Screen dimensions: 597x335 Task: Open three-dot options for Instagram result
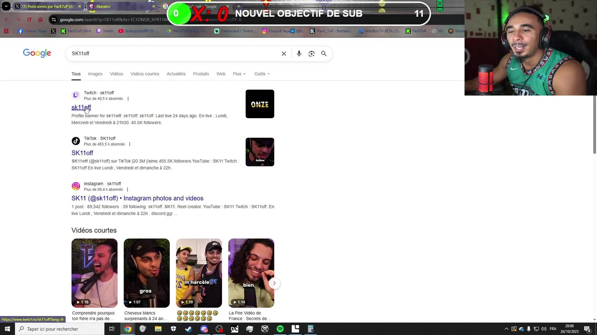[127, 189]
